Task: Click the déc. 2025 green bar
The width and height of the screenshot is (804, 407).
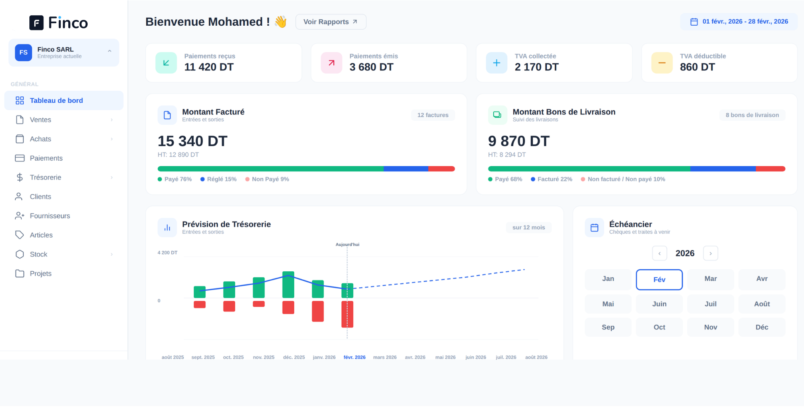Action: 288,285
